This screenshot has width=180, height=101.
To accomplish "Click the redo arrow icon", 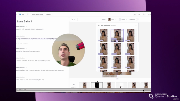I will [x=75, y=19].
